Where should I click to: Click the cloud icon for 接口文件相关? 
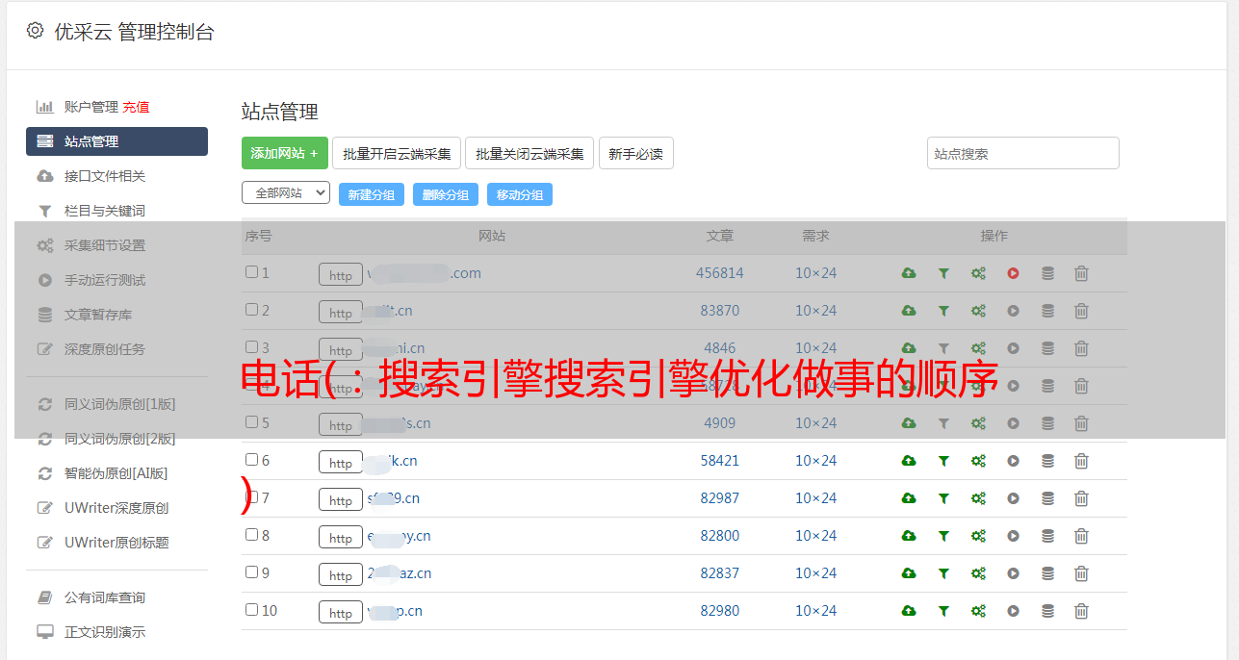[x=44, y=176]
